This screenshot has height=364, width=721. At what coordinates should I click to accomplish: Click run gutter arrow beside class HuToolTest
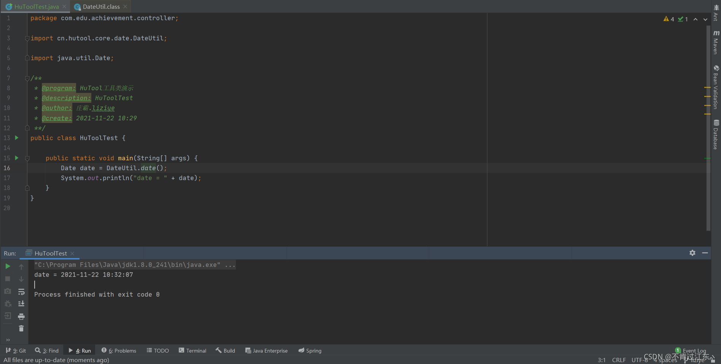coord(17,137)
